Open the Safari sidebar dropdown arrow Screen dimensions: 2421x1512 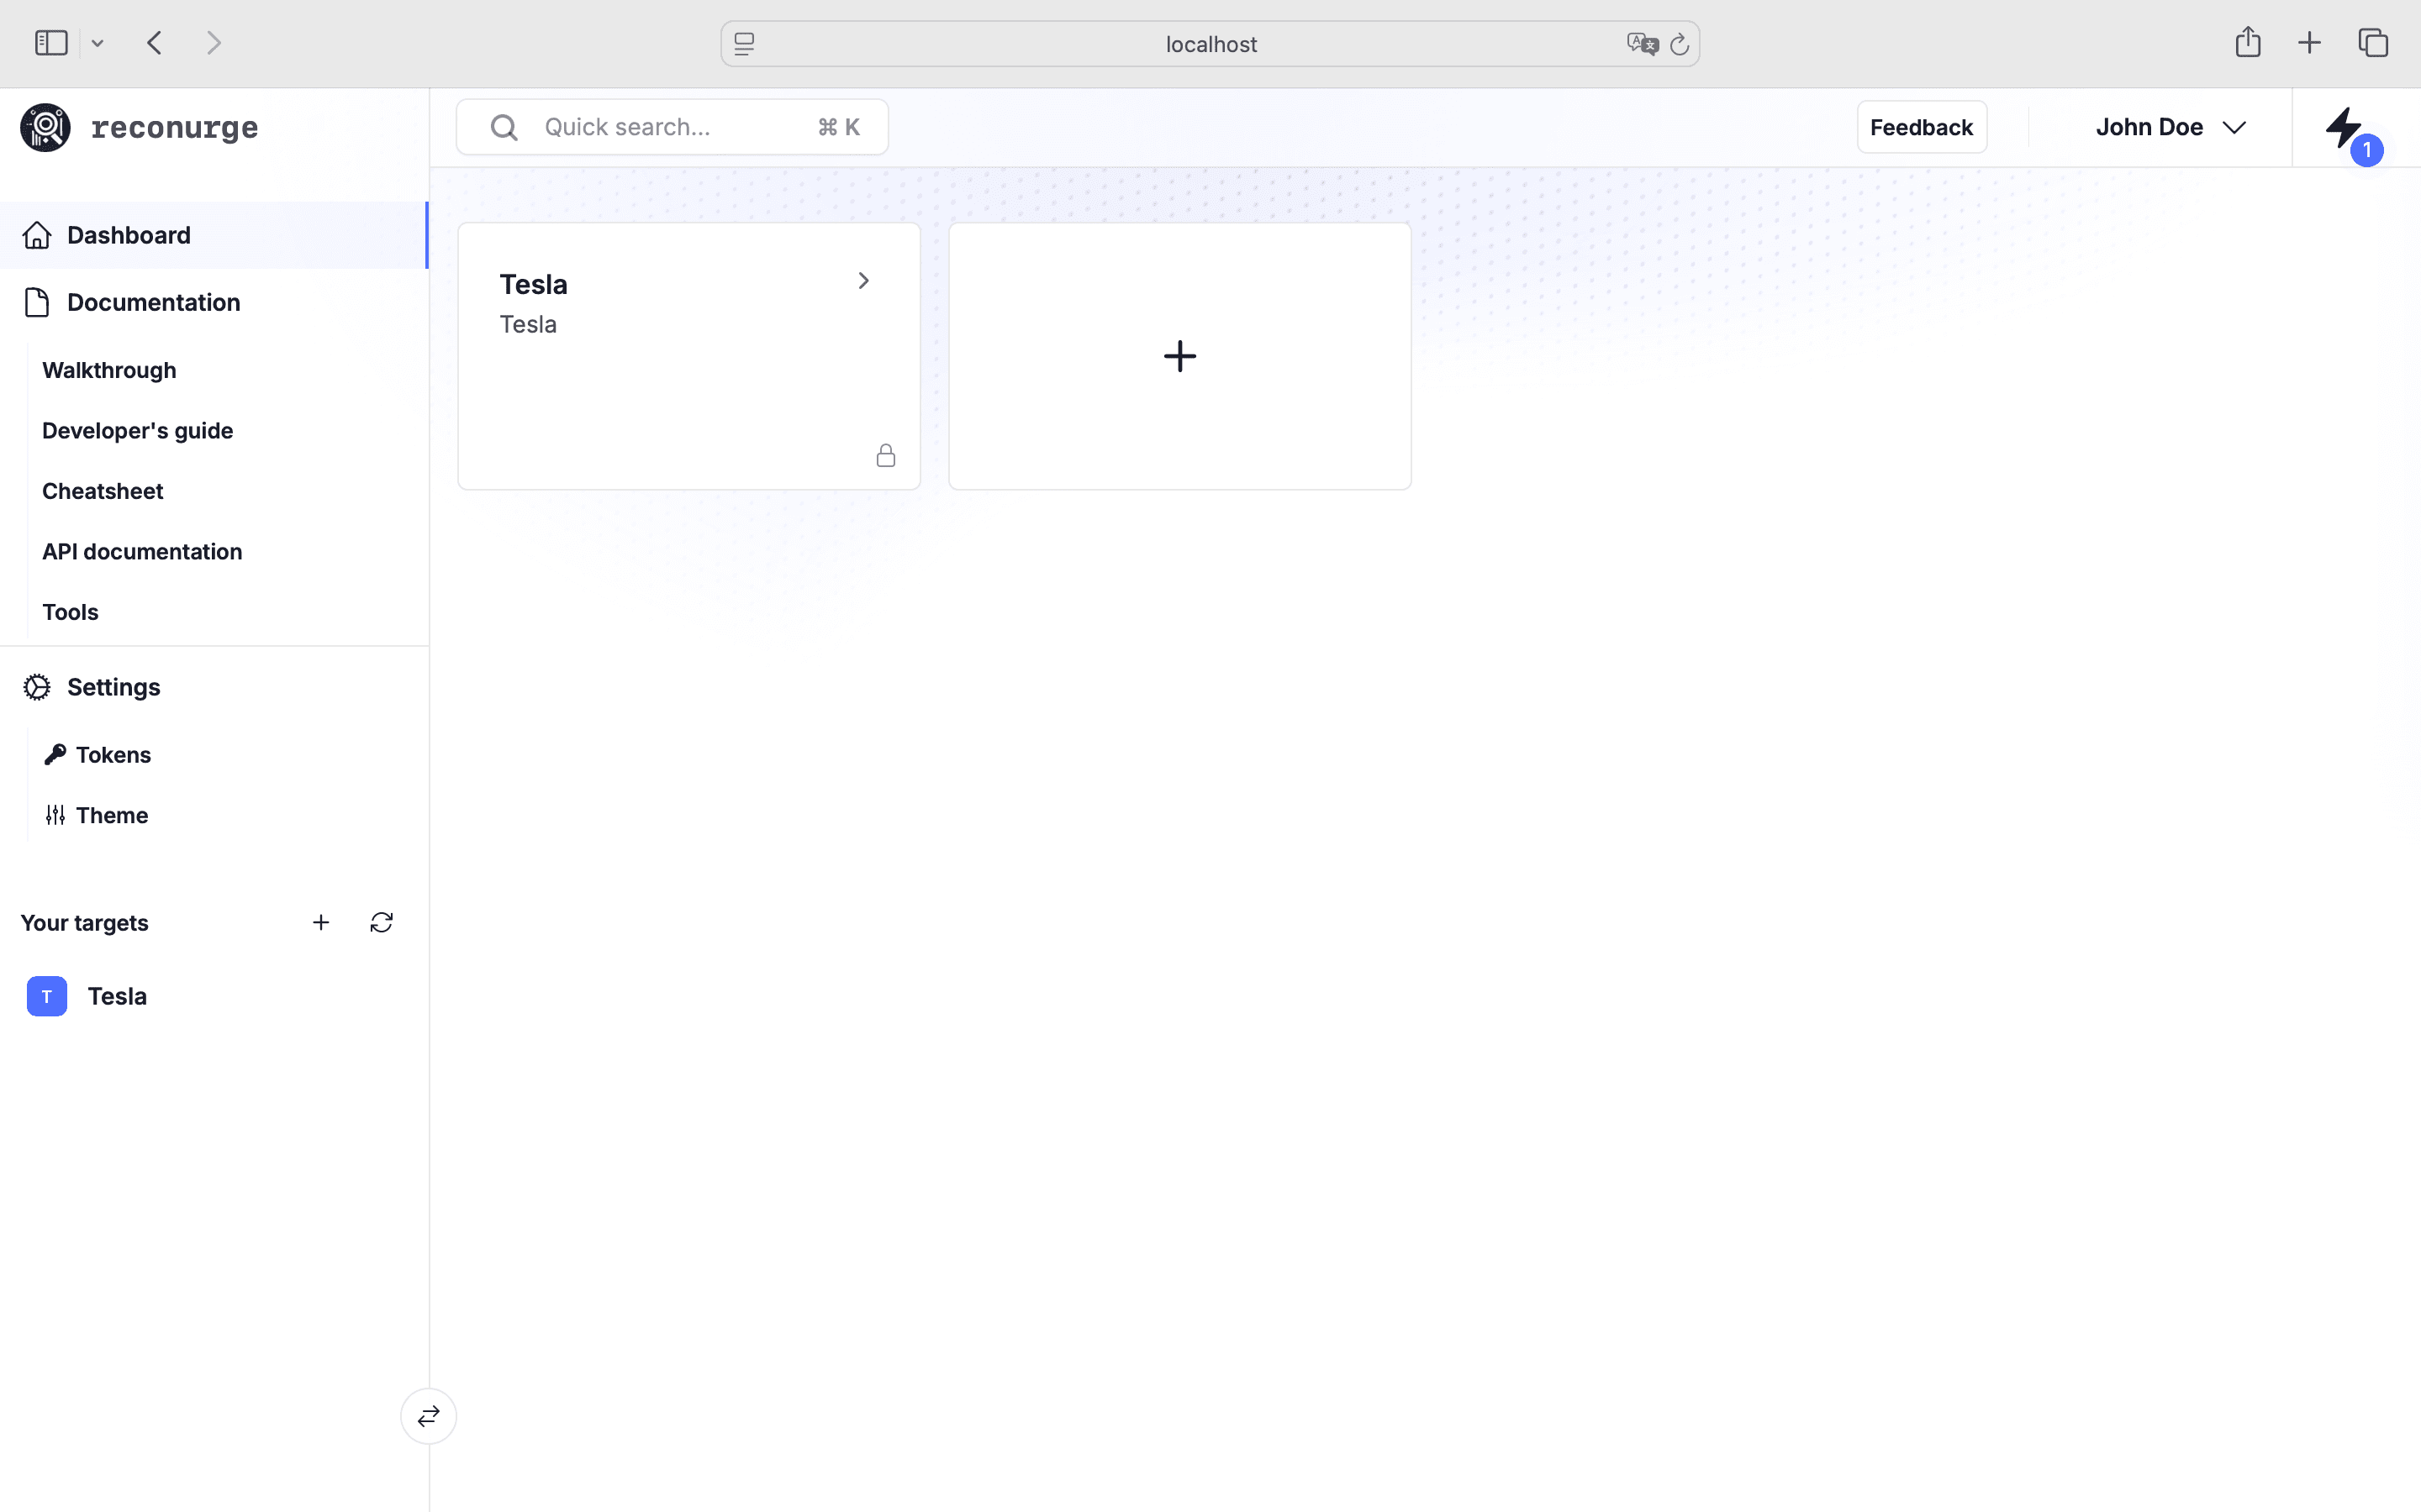tap(97, 43)
